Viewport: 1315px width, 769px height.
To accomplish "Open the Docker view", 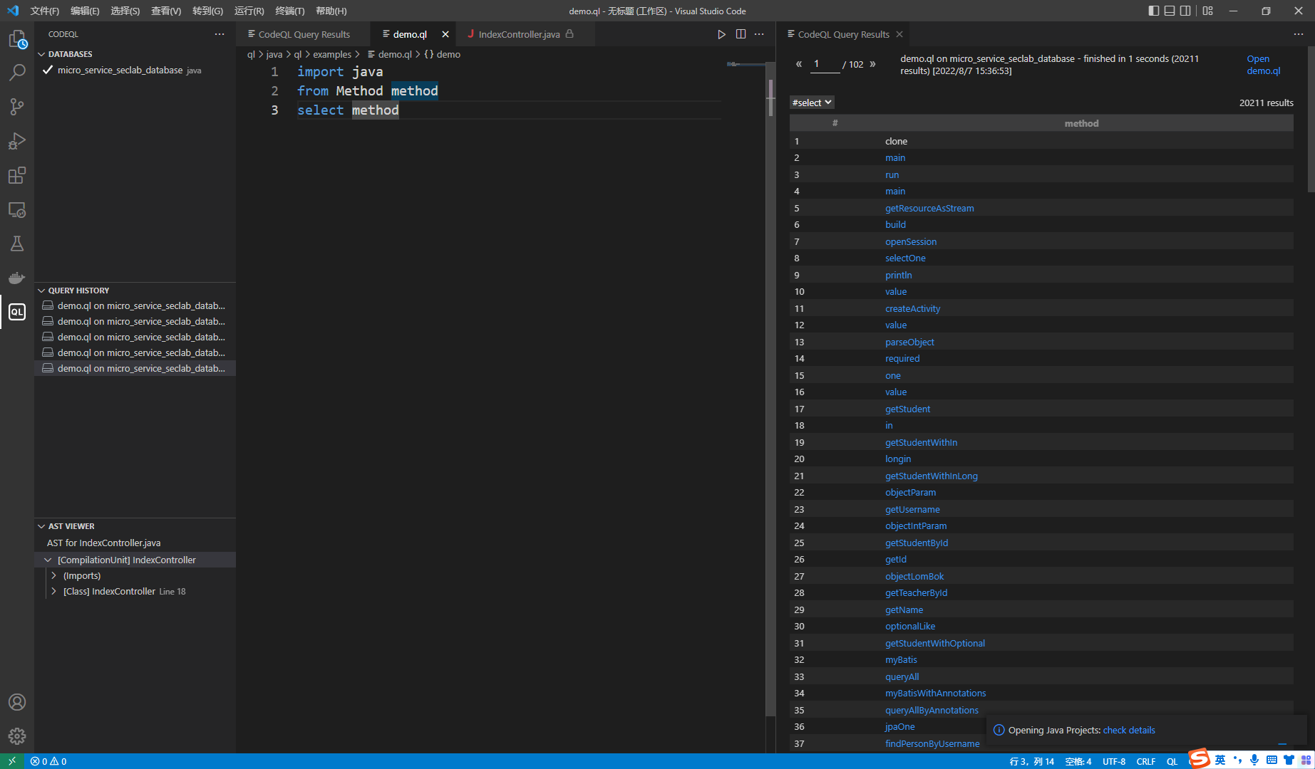I will (x=17, y=278).
